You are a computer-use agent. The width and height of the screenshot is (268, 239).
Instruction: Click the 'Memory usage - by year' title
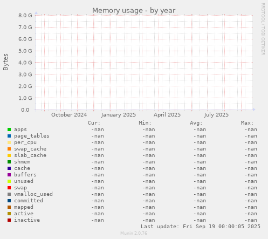tap(134, 11)
